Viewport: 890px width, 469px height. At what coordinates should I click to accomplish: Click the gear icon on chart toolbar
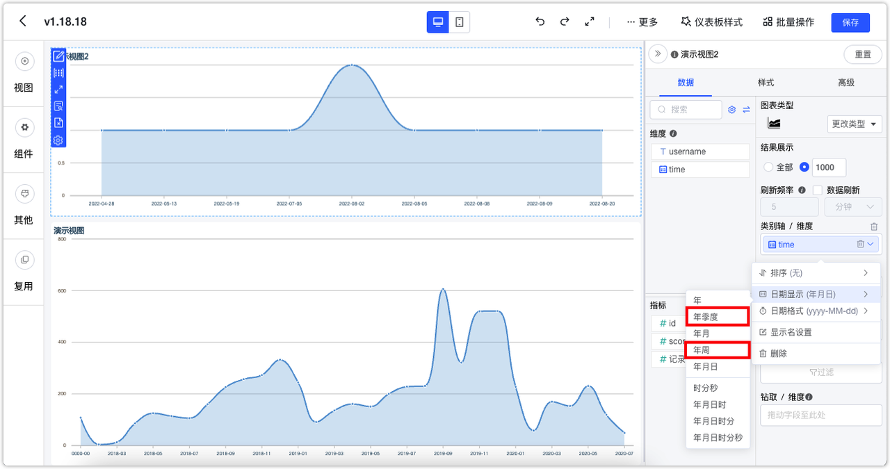point(58,140)
